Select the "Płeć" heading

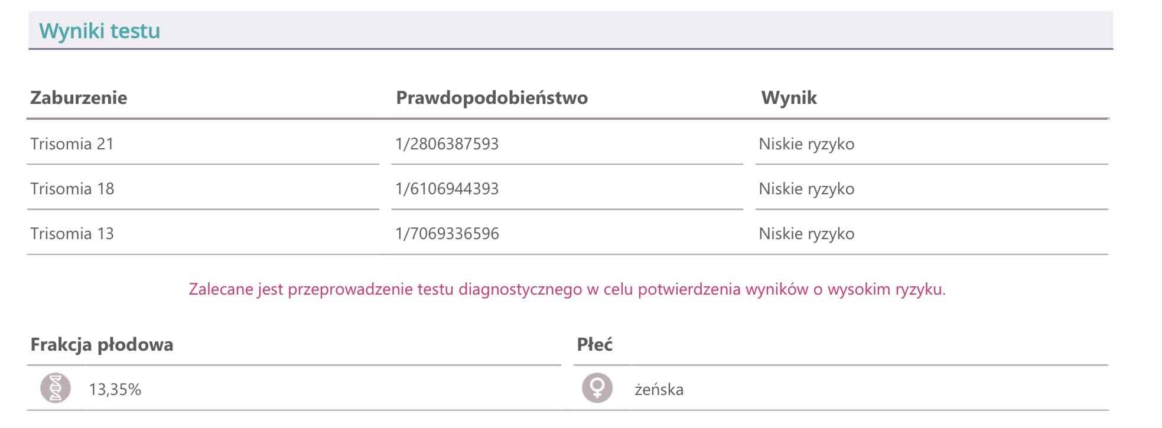coord(594,345)
